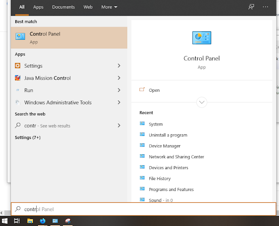Viewport: 279px width, 226px height.
Task: Click the File History item icon
Action: [142, 178]
